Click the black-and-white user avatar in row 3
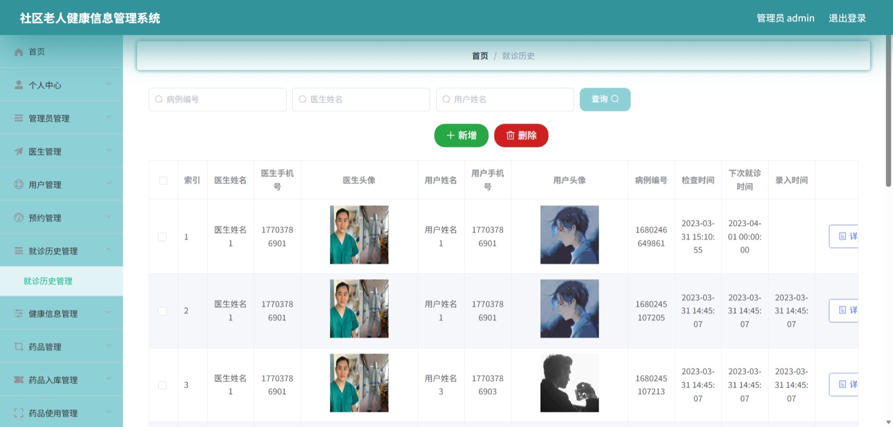This screenshot has width=893, height=427. 569,383
